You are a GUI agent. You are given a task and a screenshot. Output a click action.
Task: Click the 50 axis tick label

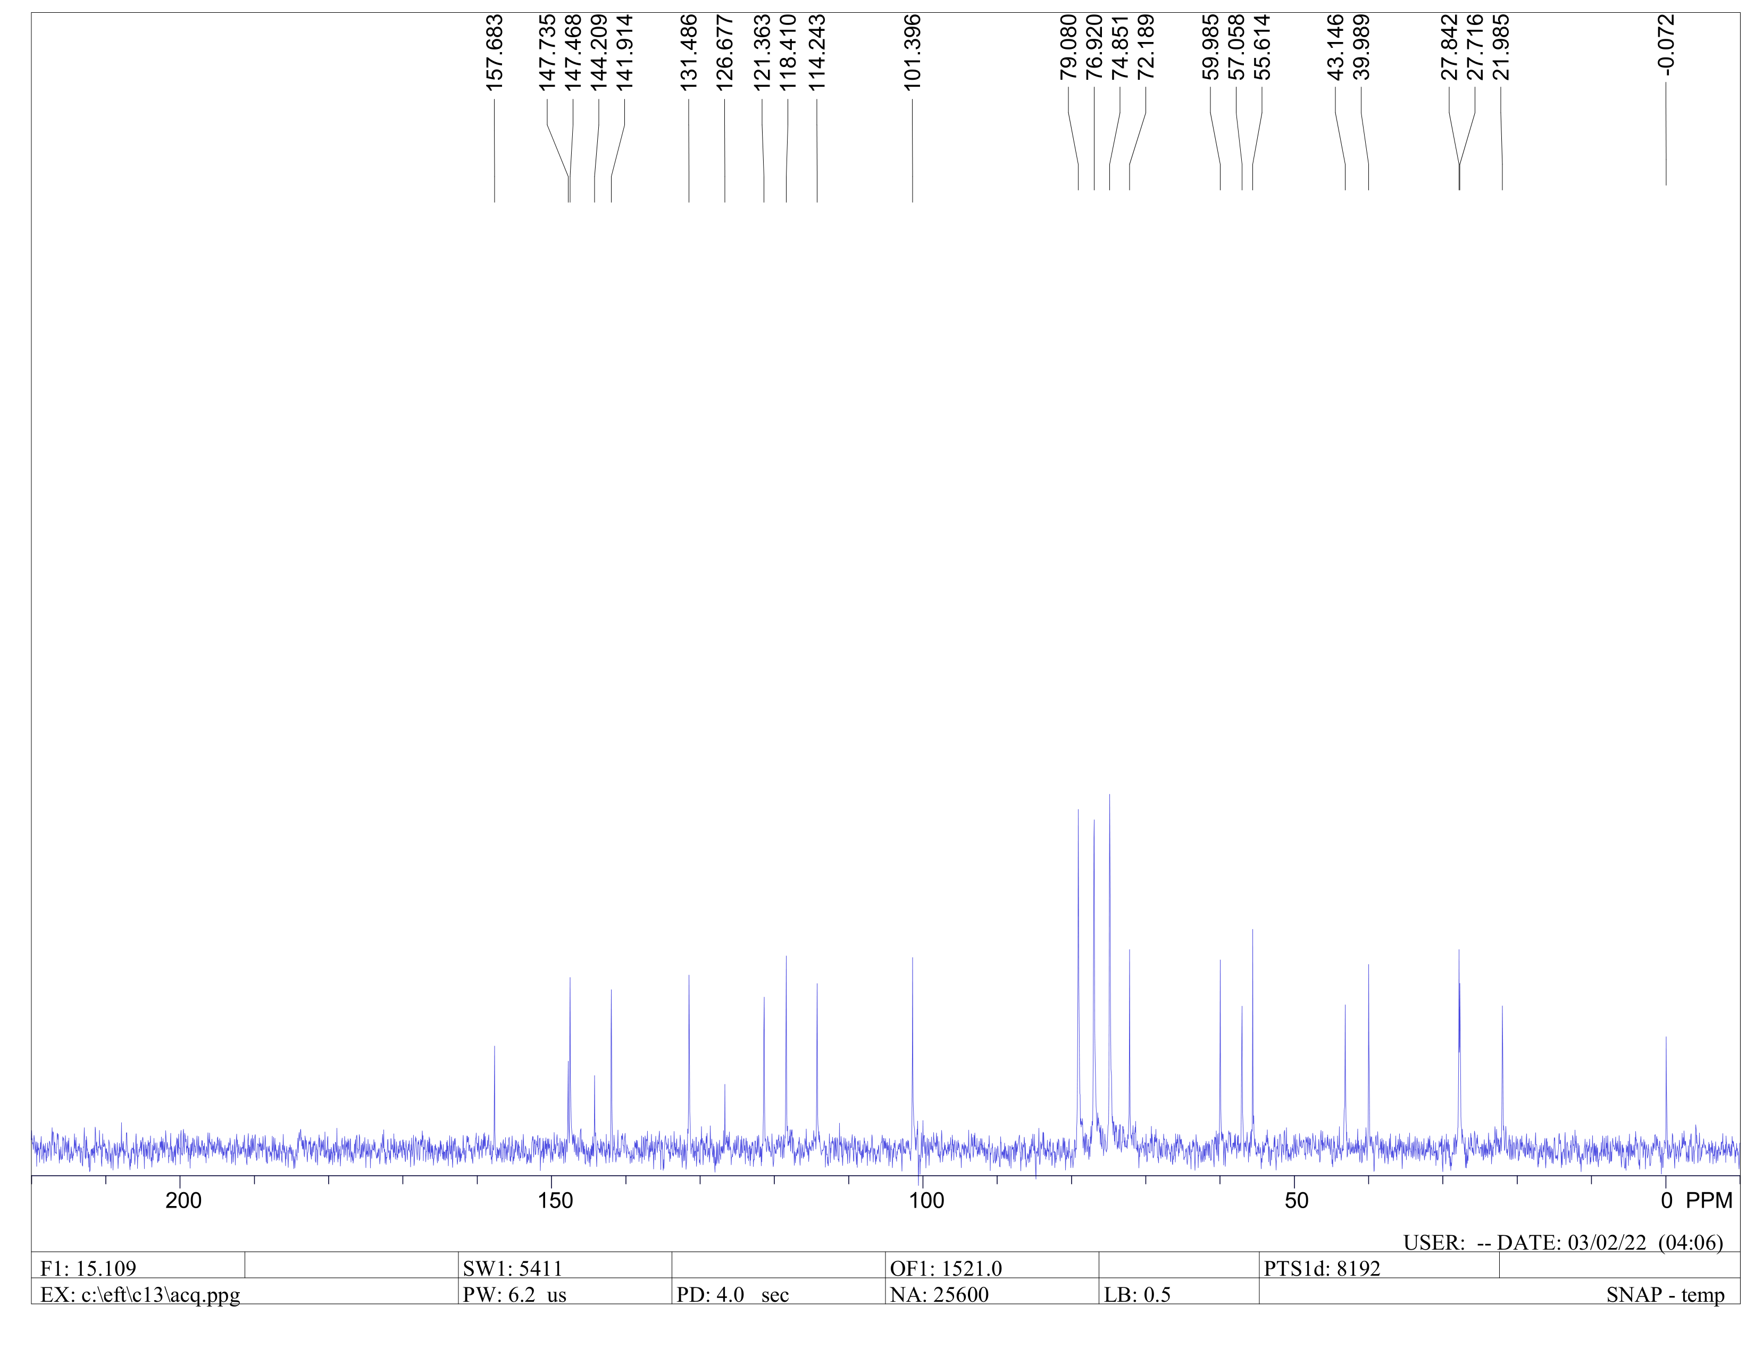click(x=1296, y=1200)
